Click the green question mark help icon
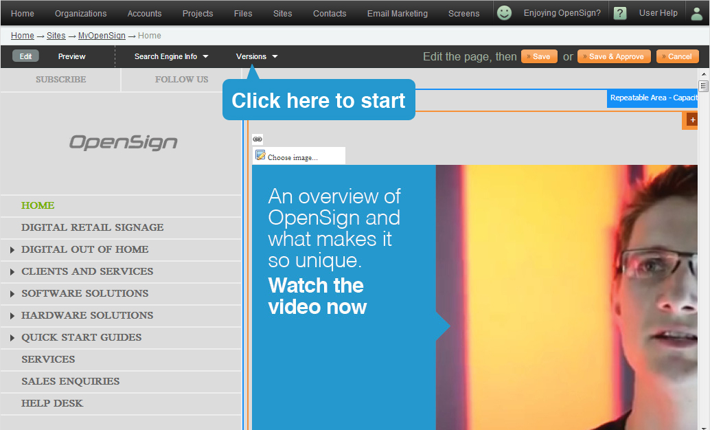This screenshot has height=430, width=710. pyautogui.click(x=620, y=13)
